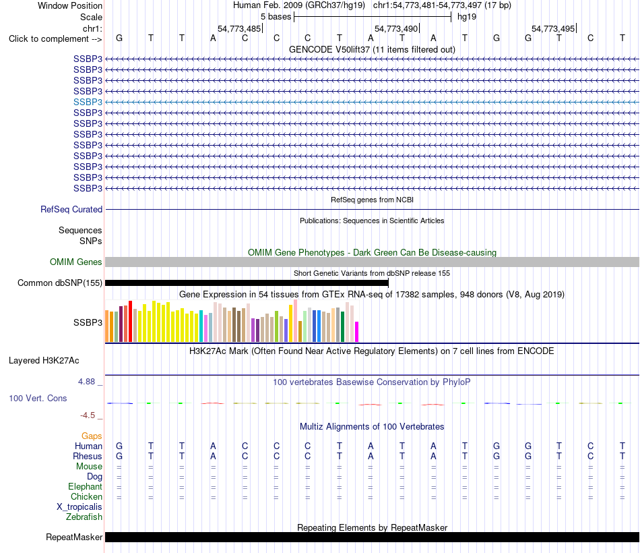
Task: Click the 54,773,490 ruler position
Action: point(396,28)
